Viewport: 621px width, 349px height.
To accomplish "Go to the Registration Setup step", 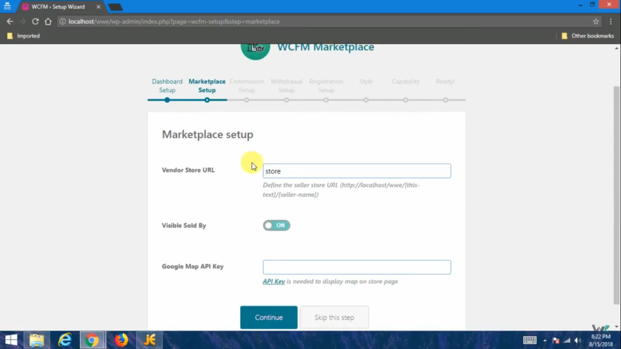I will coord(326,85).
